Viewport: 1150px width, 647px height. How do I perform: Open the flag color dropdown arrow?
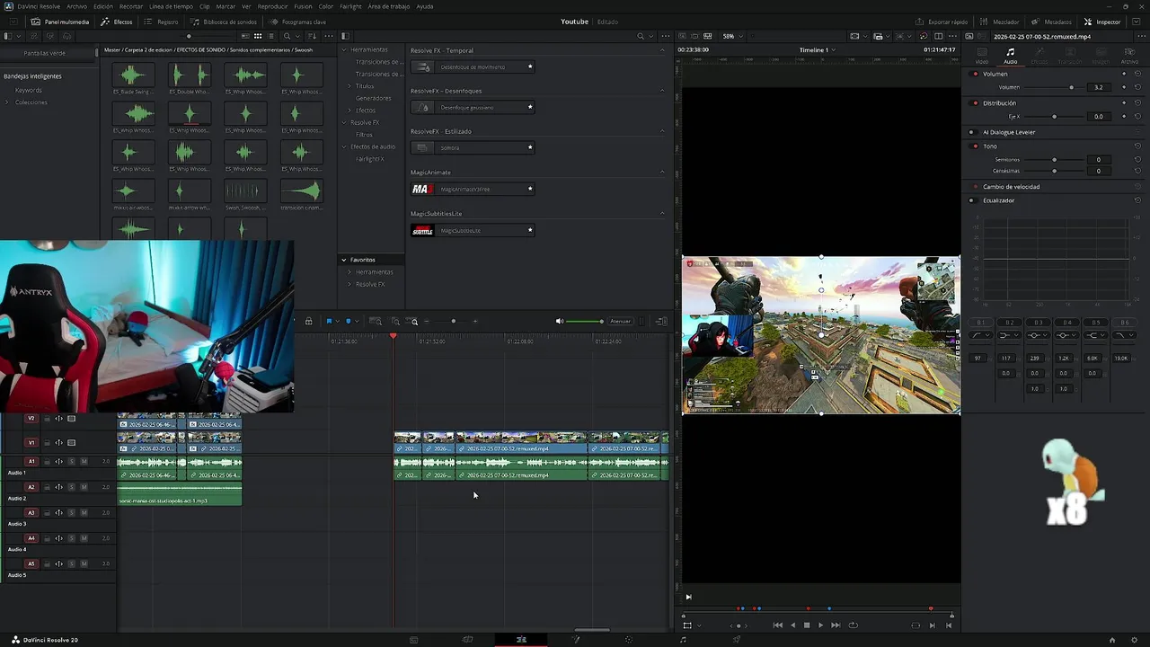pos(337,321)
